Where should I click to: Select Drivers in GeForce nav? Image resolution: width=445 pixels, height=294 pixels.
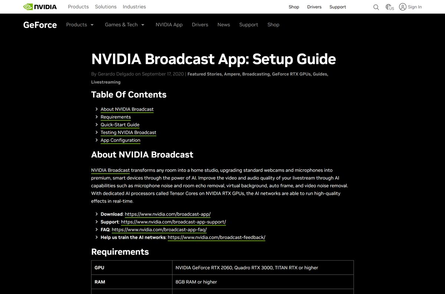[200, 25]
